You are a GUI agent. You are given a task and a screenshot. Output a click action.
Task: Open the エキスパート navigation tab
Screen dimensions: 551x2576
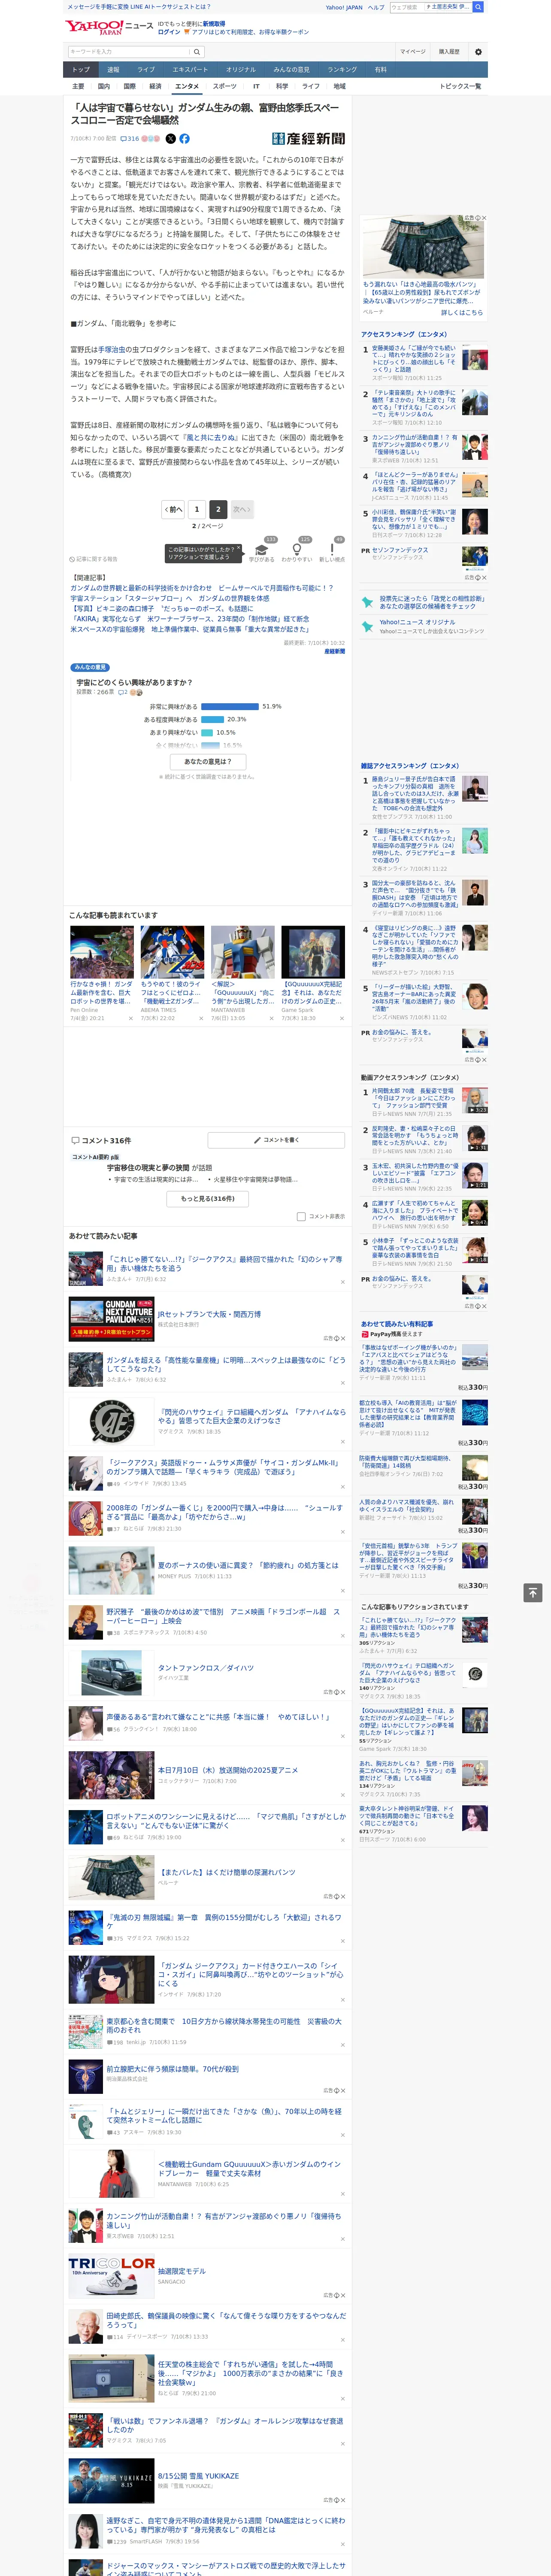190,70
